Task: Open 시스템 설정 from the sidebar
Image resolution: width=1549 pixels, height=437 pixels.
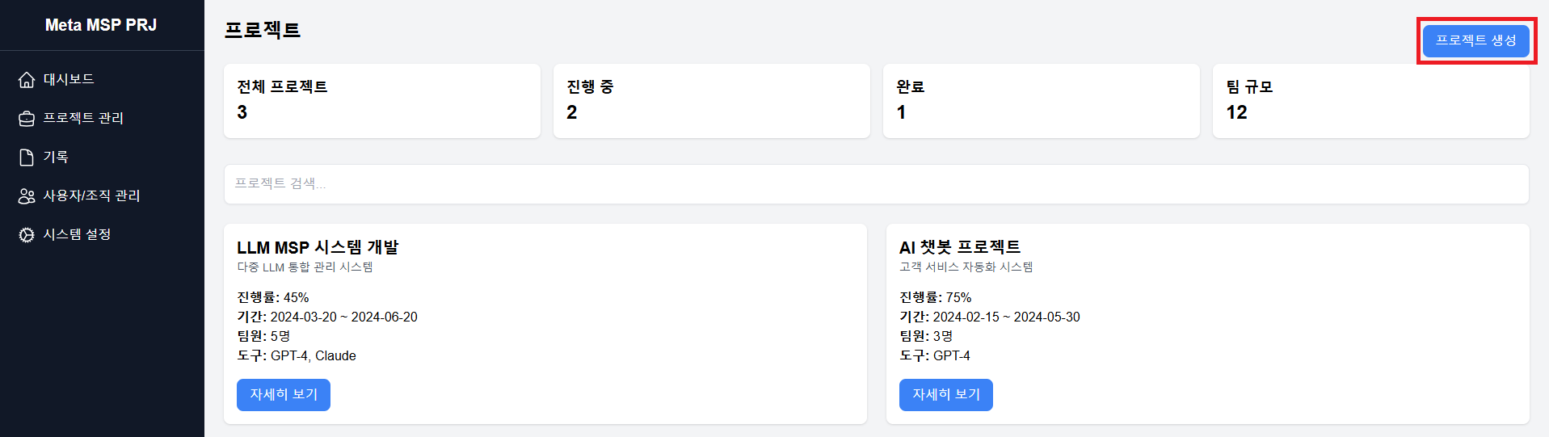Action: tap(102, 234)
